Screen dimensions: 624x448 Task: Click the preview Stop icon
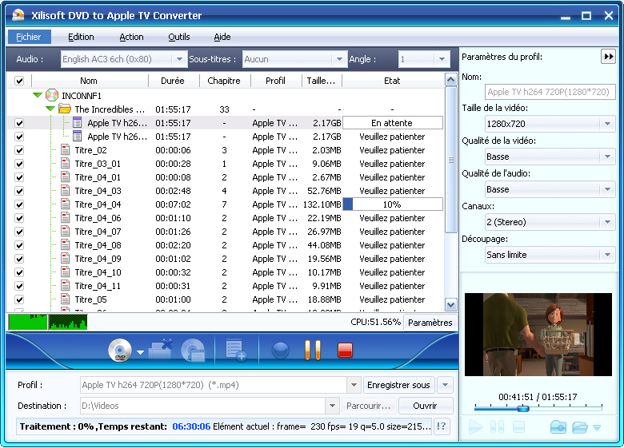tap(518, 427)
